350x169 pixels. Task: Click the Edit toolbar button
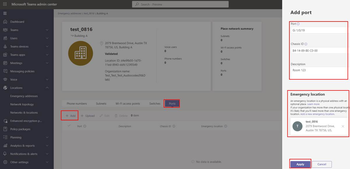tap(105, 116)
